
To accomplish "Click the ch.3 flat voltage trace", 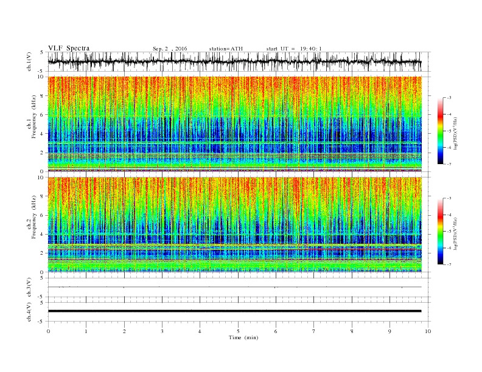I will 235,287.
